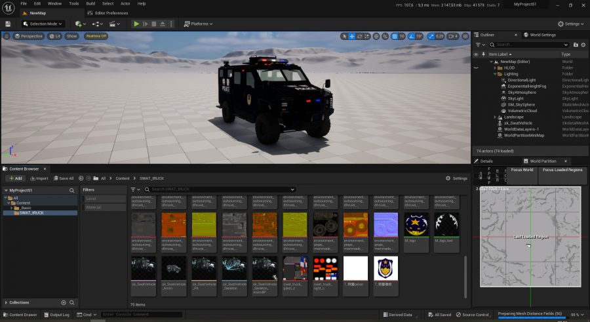Select sk_SwatVehicle in the Outliner
The height and width of the screenshot is (322, 590).
tap(518, 123)
